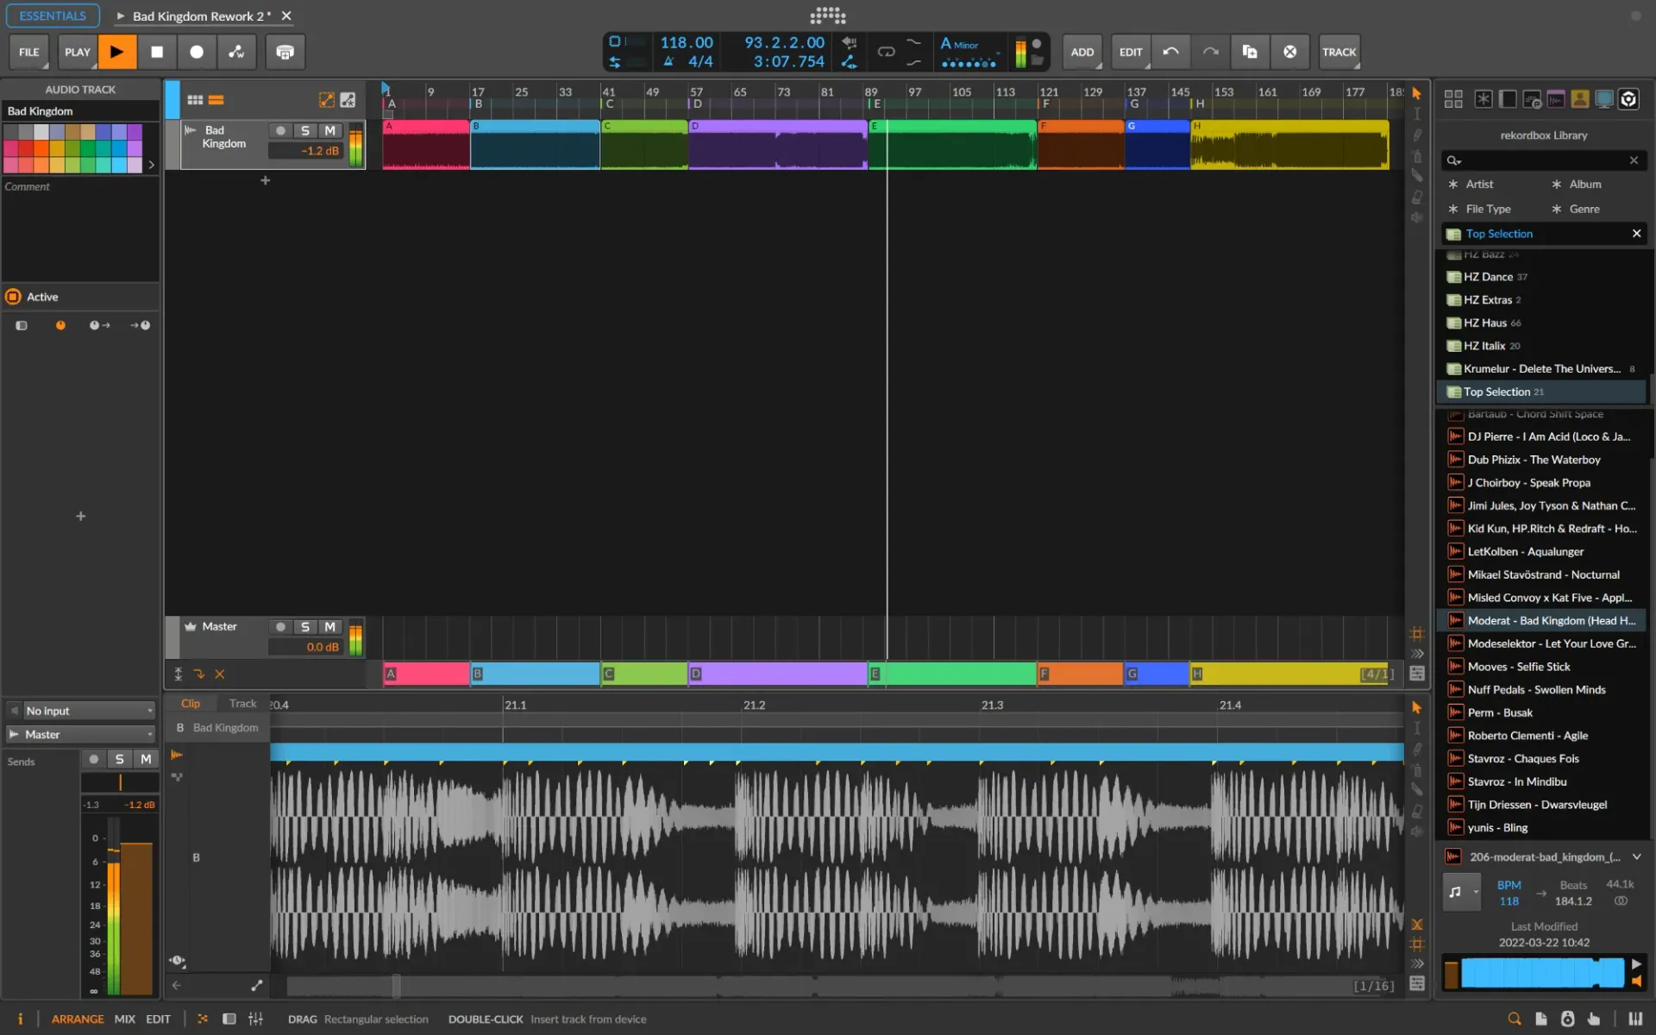This screenshot has width=1656, height=1035.
Task: Select the Track tab in detail editor
Action: [242, 704]
